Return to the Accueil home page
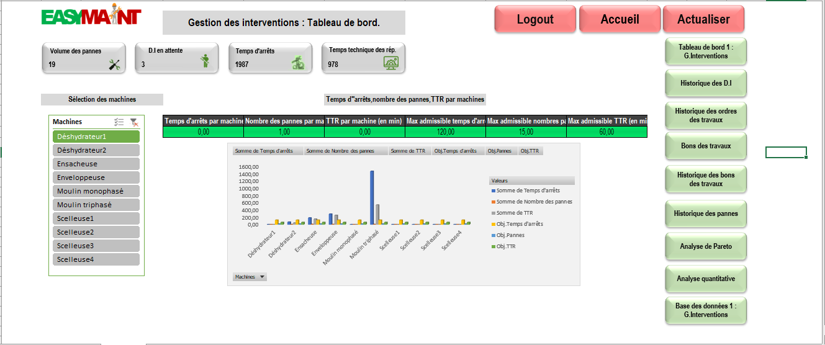 pos(620,19)
